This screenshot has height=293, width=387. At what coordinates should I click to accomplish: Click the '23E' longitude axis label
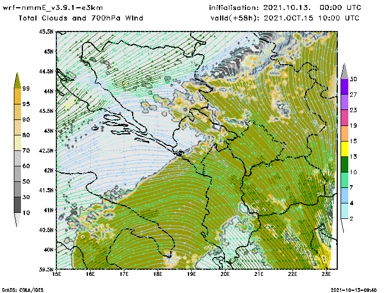326,274
